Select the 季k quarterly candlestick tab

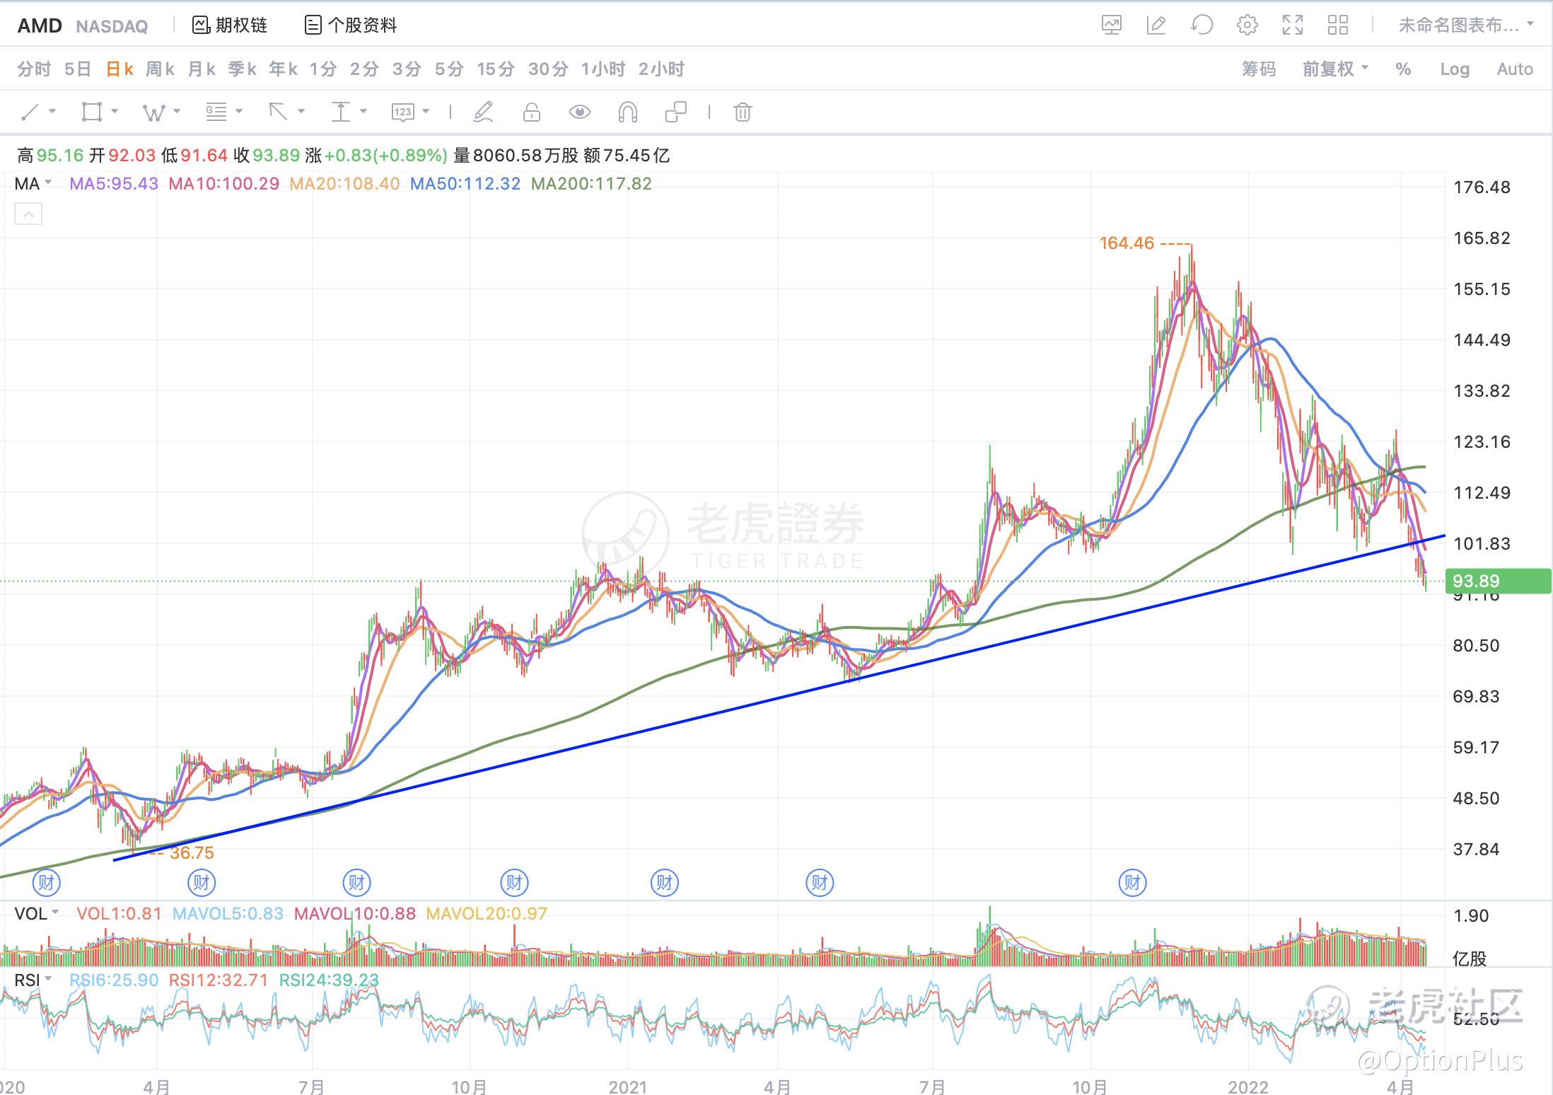point(242,69)
